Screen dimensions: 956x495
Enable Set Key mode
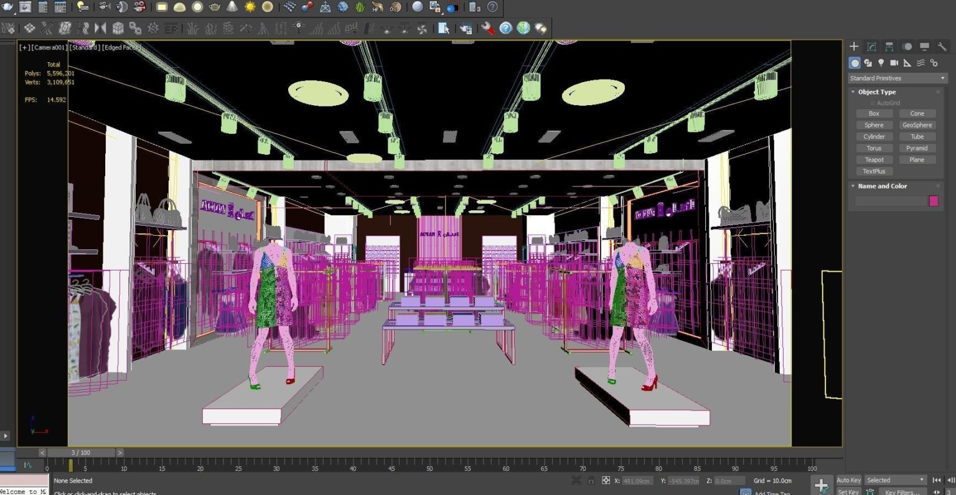tap(848, 491)
